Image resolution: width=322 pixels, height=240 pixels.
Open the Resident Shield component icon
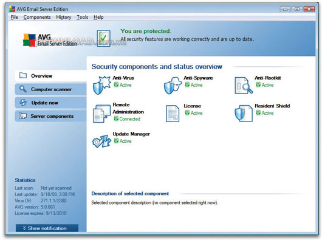[x=244, y=114]
